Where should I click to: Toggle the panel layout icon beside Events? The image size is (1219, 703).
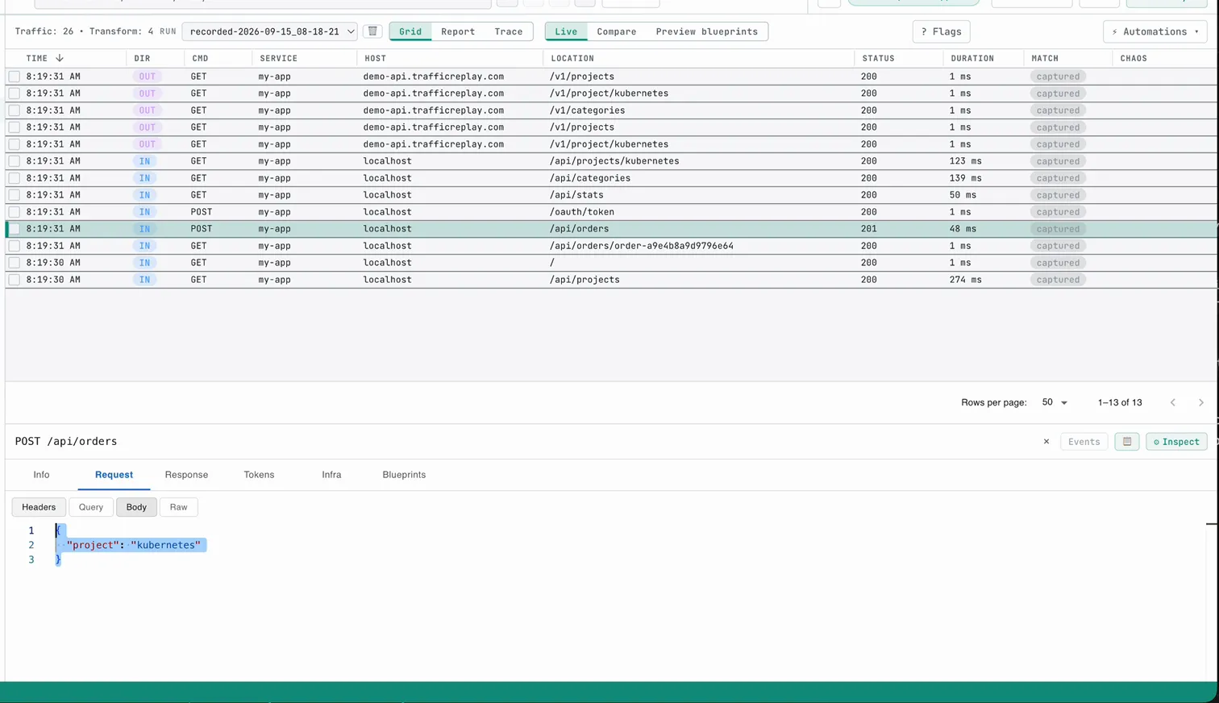tap(1127, 442)
